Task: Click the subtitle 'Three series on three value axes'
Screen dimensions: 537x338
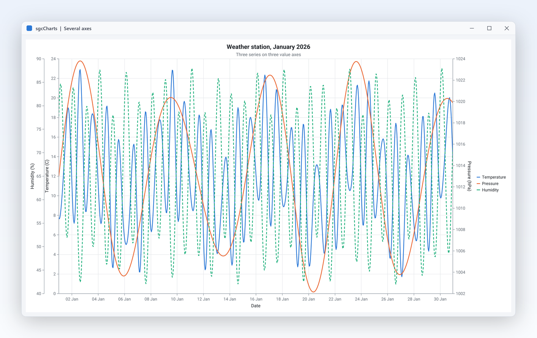Action: click(268, 55)
